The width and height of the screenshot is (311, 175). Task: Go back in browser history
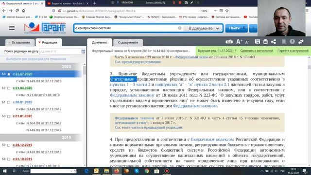tap(4, 11)
